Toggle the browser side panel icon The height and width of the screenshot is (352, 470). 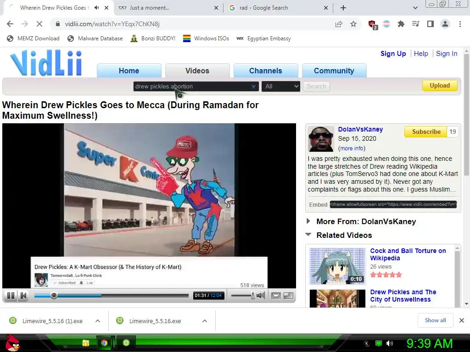click(431, 24)
